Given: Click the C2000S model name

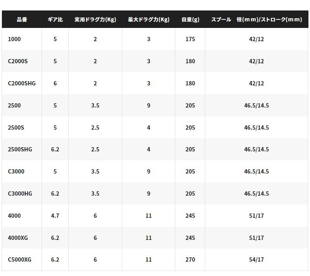Looking at the screenshot, I should pos(18,61).
